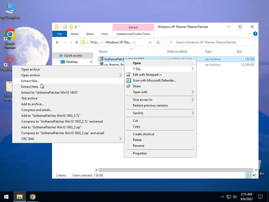Screen dimensions: 269x202
Task: Click the Properties quick access toolbar icon
Action: [65, 27]
